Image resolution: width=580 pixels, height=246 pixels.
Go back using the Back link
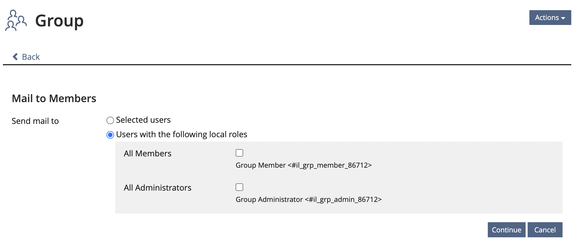31,57
